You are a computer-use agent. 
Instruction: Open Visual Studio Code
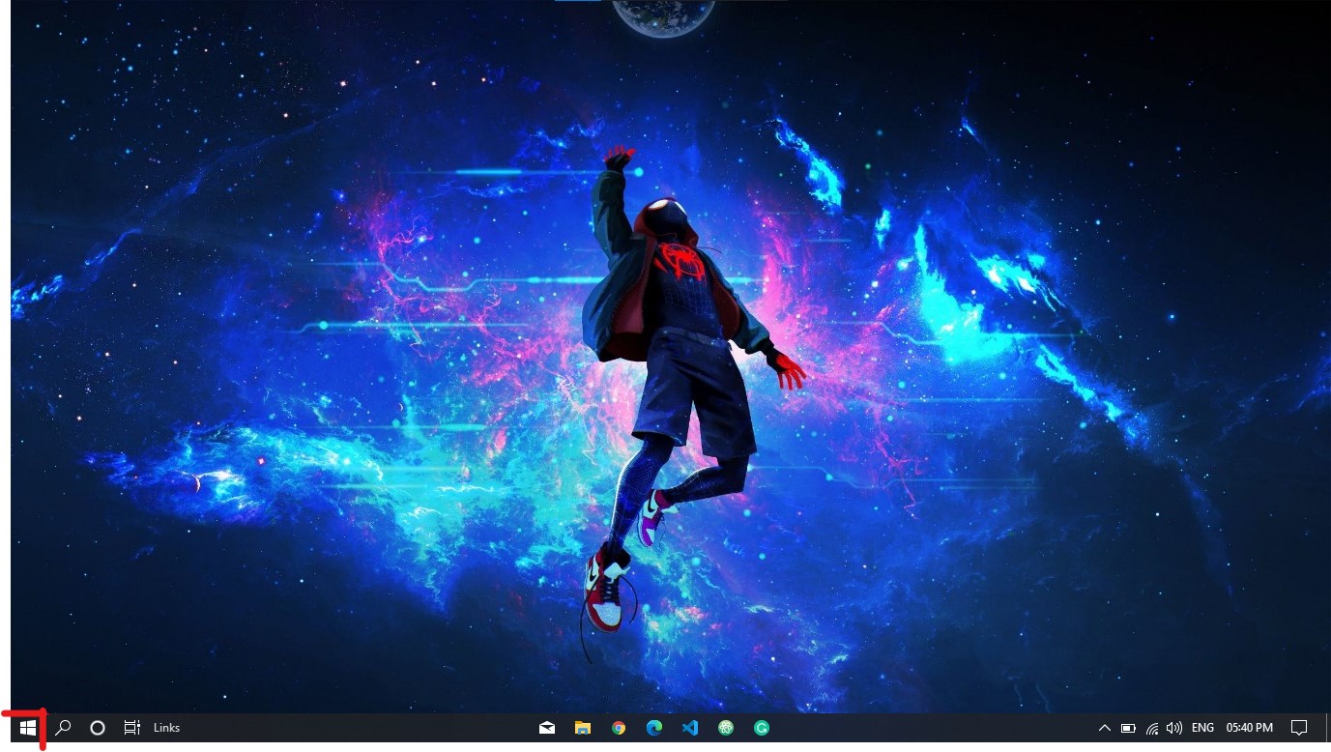click(x=690, y=728)
